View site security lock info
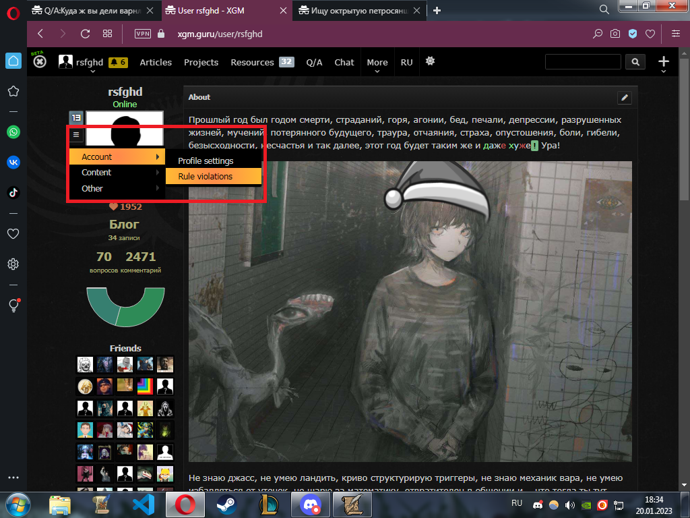 (x=161, y=34)
